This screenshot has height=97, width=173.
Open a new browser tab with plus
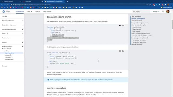click(x=67, y=2)
